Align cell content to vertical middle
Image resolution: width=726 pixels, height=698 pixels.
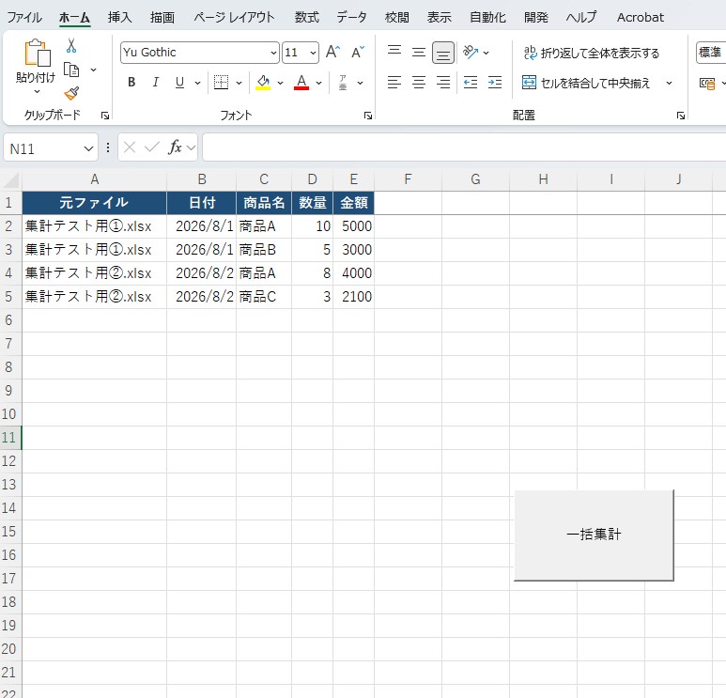[x=419, y=52]
